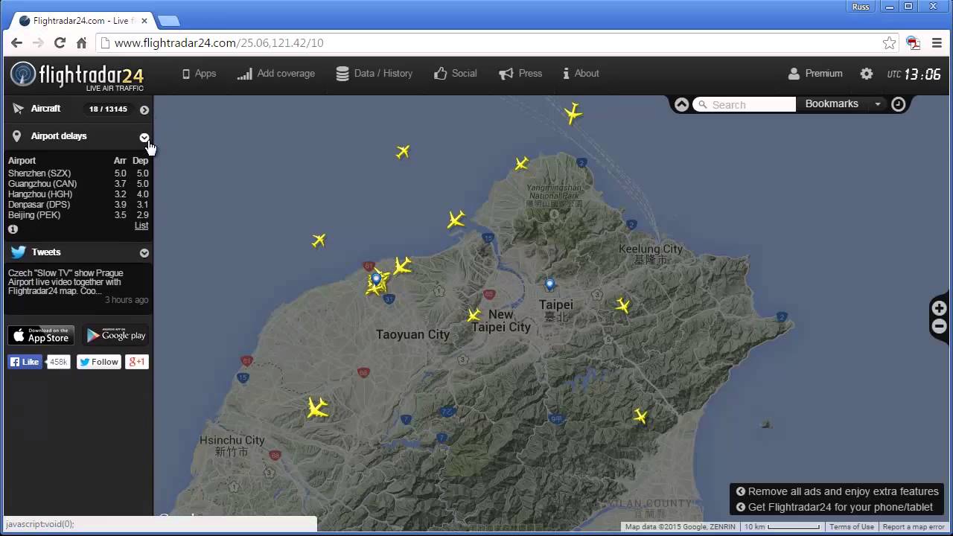Click the Facebook Like button

[x=25, y=362]
